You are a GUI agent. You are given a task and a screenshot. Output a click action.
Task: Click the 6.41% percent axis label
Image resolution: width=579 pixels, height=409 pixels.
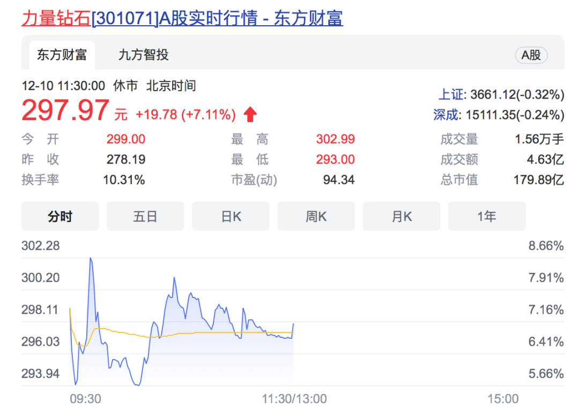pyautogui.click(x=546, y=342)
